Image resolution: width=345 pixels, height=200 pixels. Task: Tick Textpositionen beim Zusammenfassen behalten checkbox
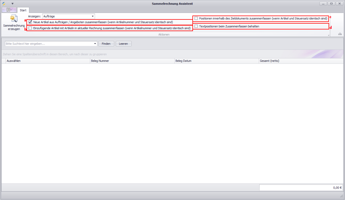(x=196, y=26)
